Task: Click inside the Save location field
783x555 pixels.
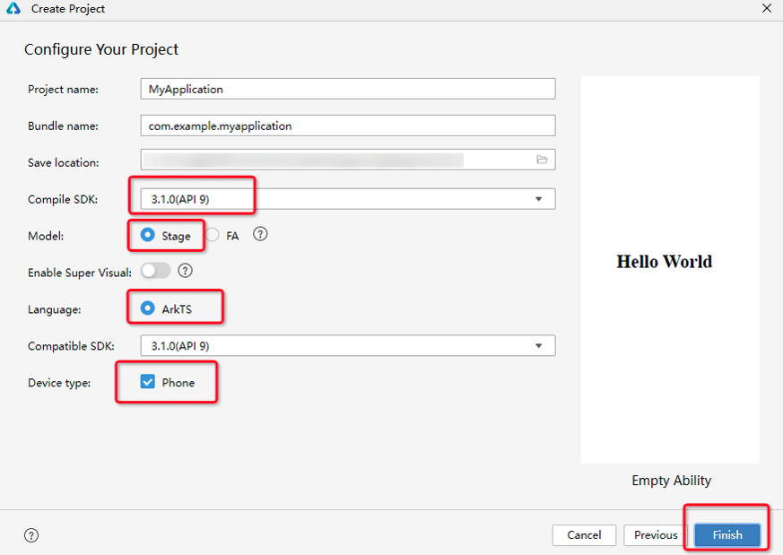Action: (x=348, y=160)
